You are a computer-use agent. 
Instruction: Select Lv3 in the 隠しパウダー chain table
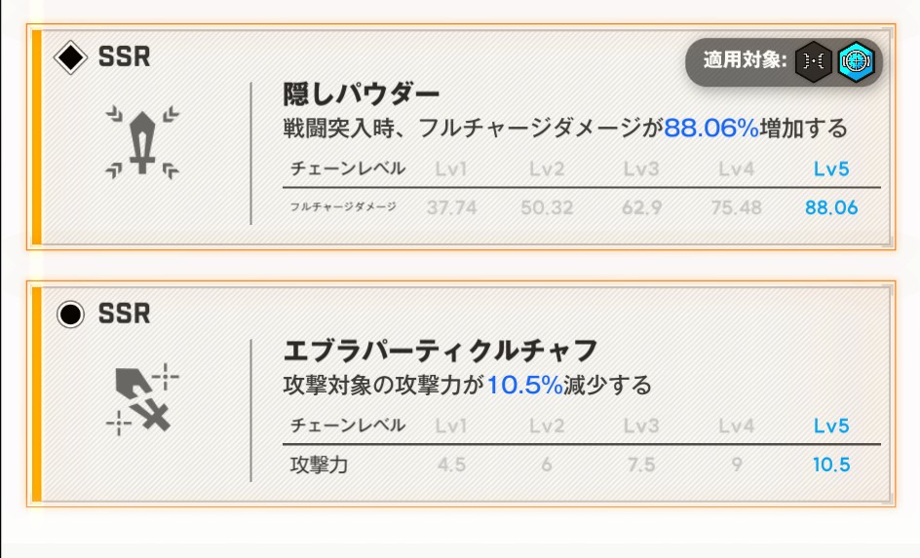641,168
